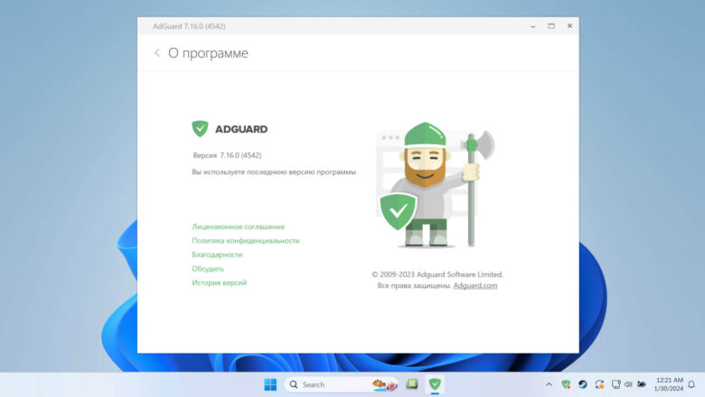The image size is (705, 397).
Task: Go back using the arrow beside О программе
Action: pyautogui.click(x=157, y=53)
